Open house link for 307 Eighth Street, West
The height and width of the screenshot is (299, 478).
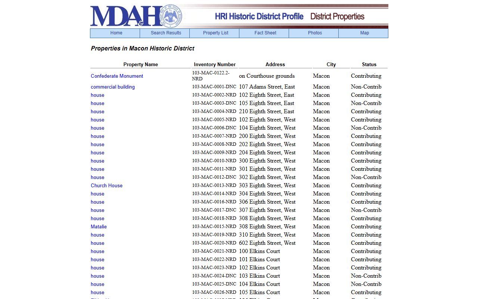coord(97,210)
